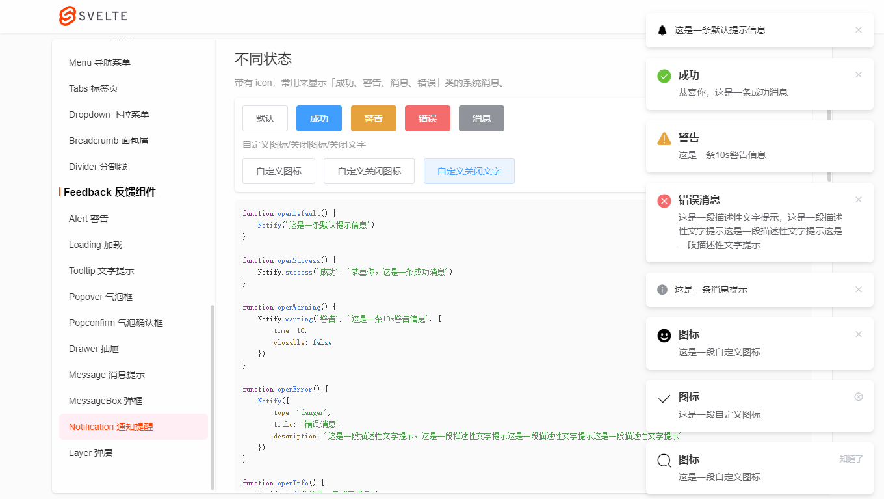
Task: Close the info message notification
Action: pyautogui.click(x=859, y=290)
